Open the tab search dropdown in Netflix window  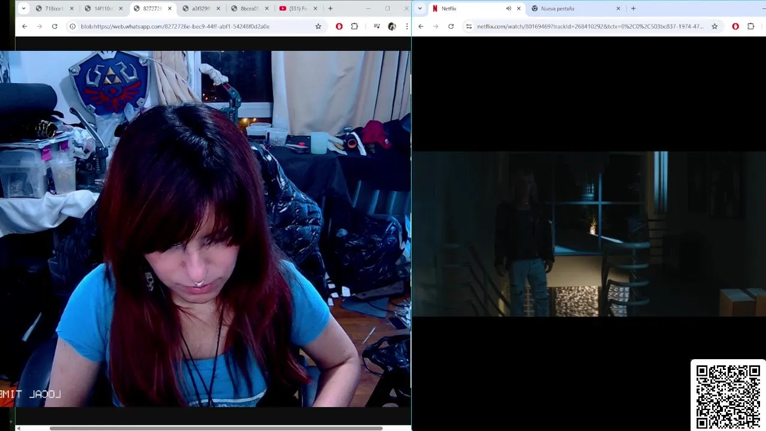click(x=420, y=8)
